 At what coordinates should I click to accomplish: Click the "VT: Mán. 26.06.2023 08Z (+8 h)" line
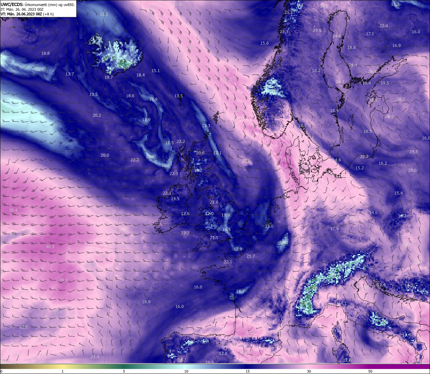point(27,14)
